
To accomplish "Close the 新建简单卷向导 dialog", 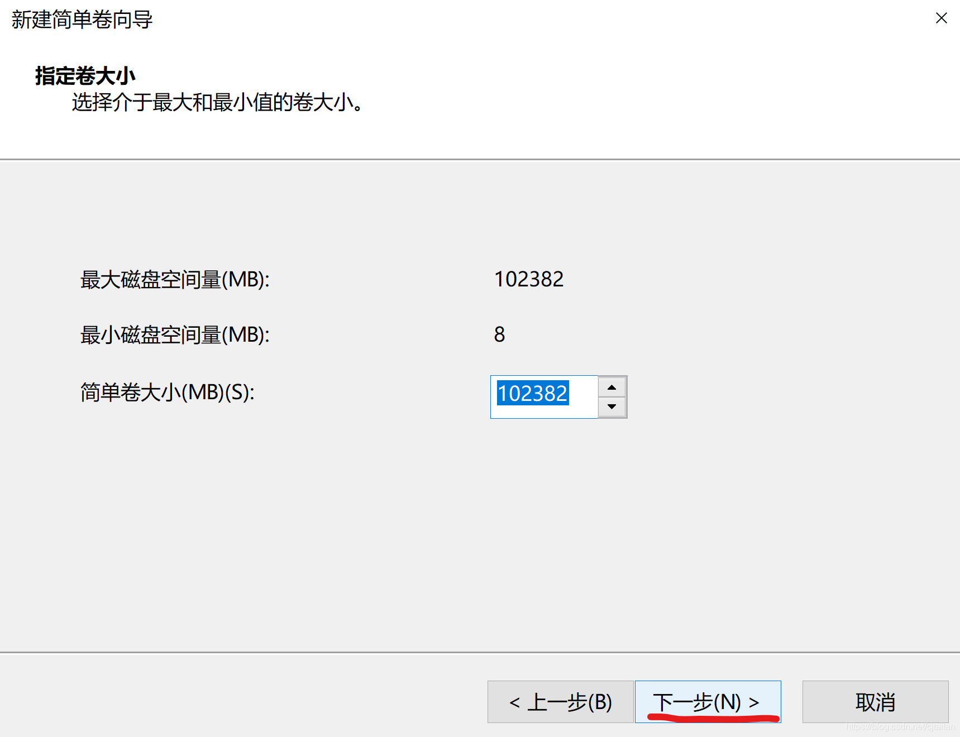I will pyautogui.click(x=942, y=18).
